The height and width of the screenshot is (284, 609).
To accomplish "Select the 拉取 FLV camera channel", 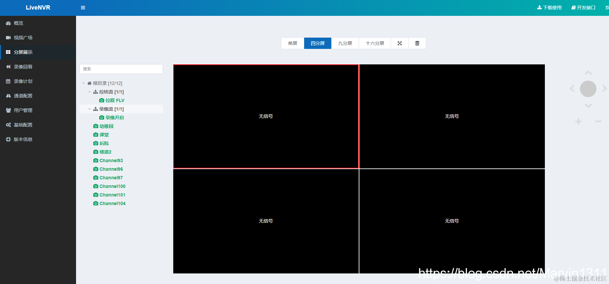I will (115, 100).
